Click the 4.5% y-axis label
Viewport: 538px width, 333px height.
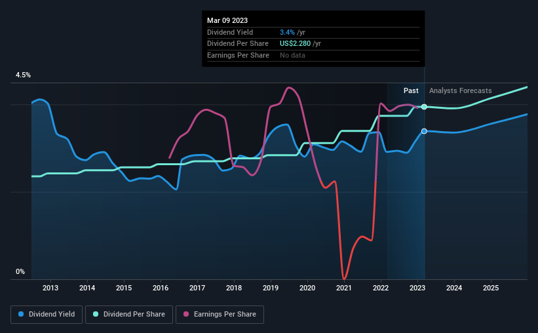click(x=24, y=75)
